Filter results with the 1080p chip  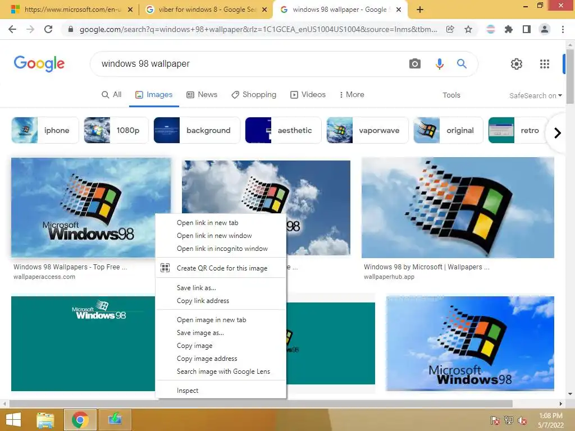(x=116, y=130)
